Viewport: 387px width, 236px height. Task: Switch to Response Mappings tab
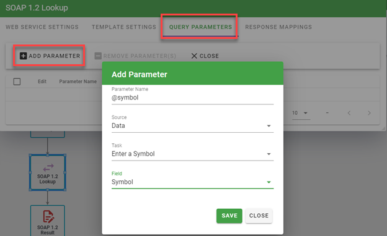[278, 27]
